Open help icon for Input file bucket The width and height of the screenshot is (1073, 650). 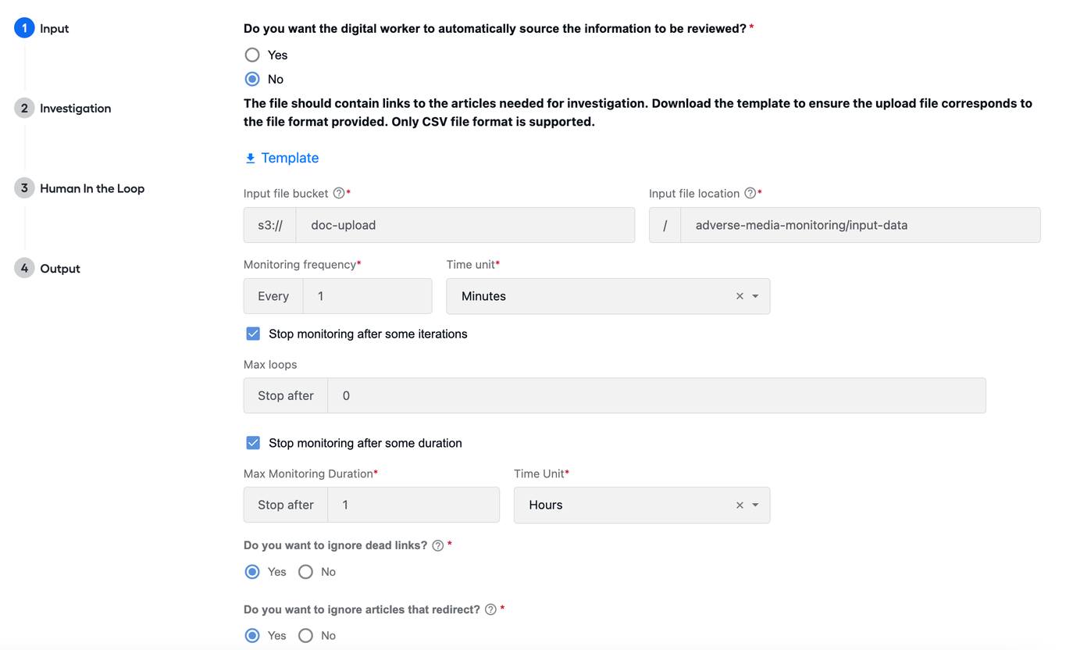[339, 193]
